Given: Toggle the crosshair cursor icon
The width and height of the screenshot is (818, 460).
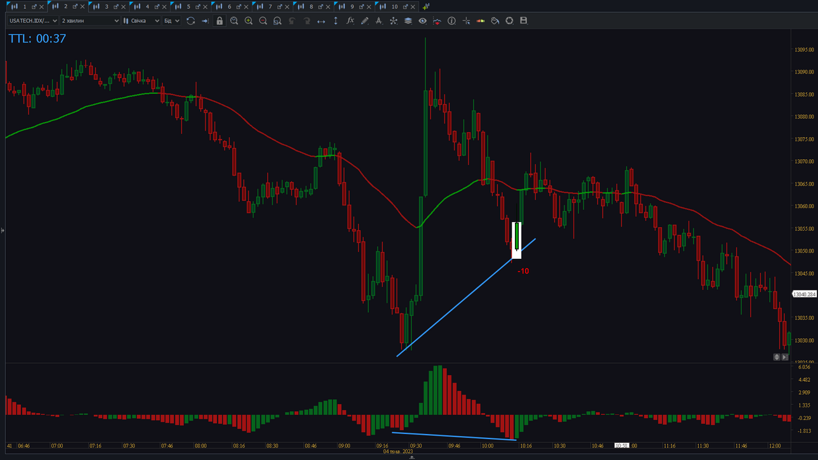Looking at the screenshot, I should point(466,21).
